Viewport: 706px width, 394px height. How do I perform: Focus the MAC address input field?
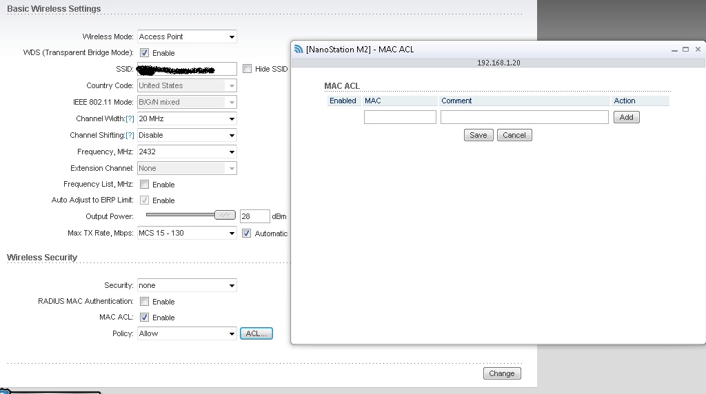(400, 117)
